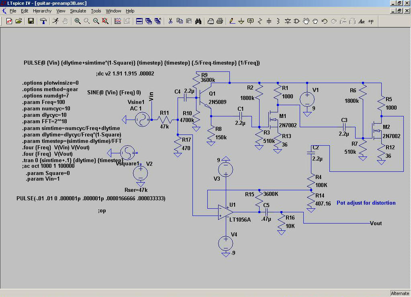The width and height of the screenshot is (411, 297).
Task: Click the LTspice system menu icon in menu bar
Action: (x=4, y=11)
